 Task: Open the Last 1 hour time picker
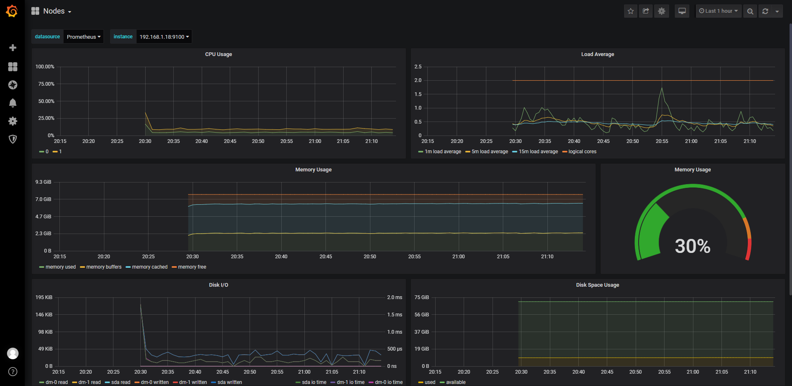tap(718, 11)
